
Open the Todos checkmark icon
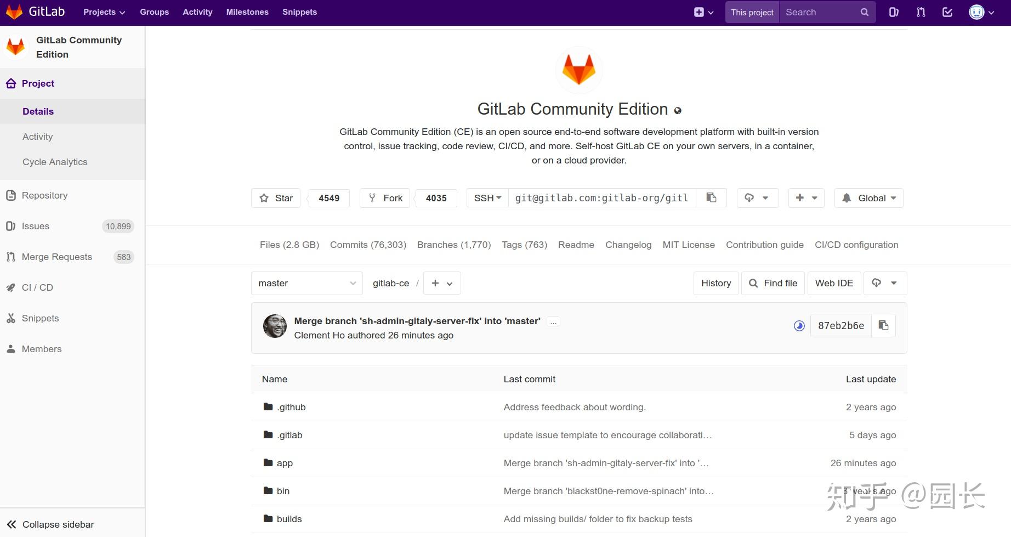tap(947, 12)
